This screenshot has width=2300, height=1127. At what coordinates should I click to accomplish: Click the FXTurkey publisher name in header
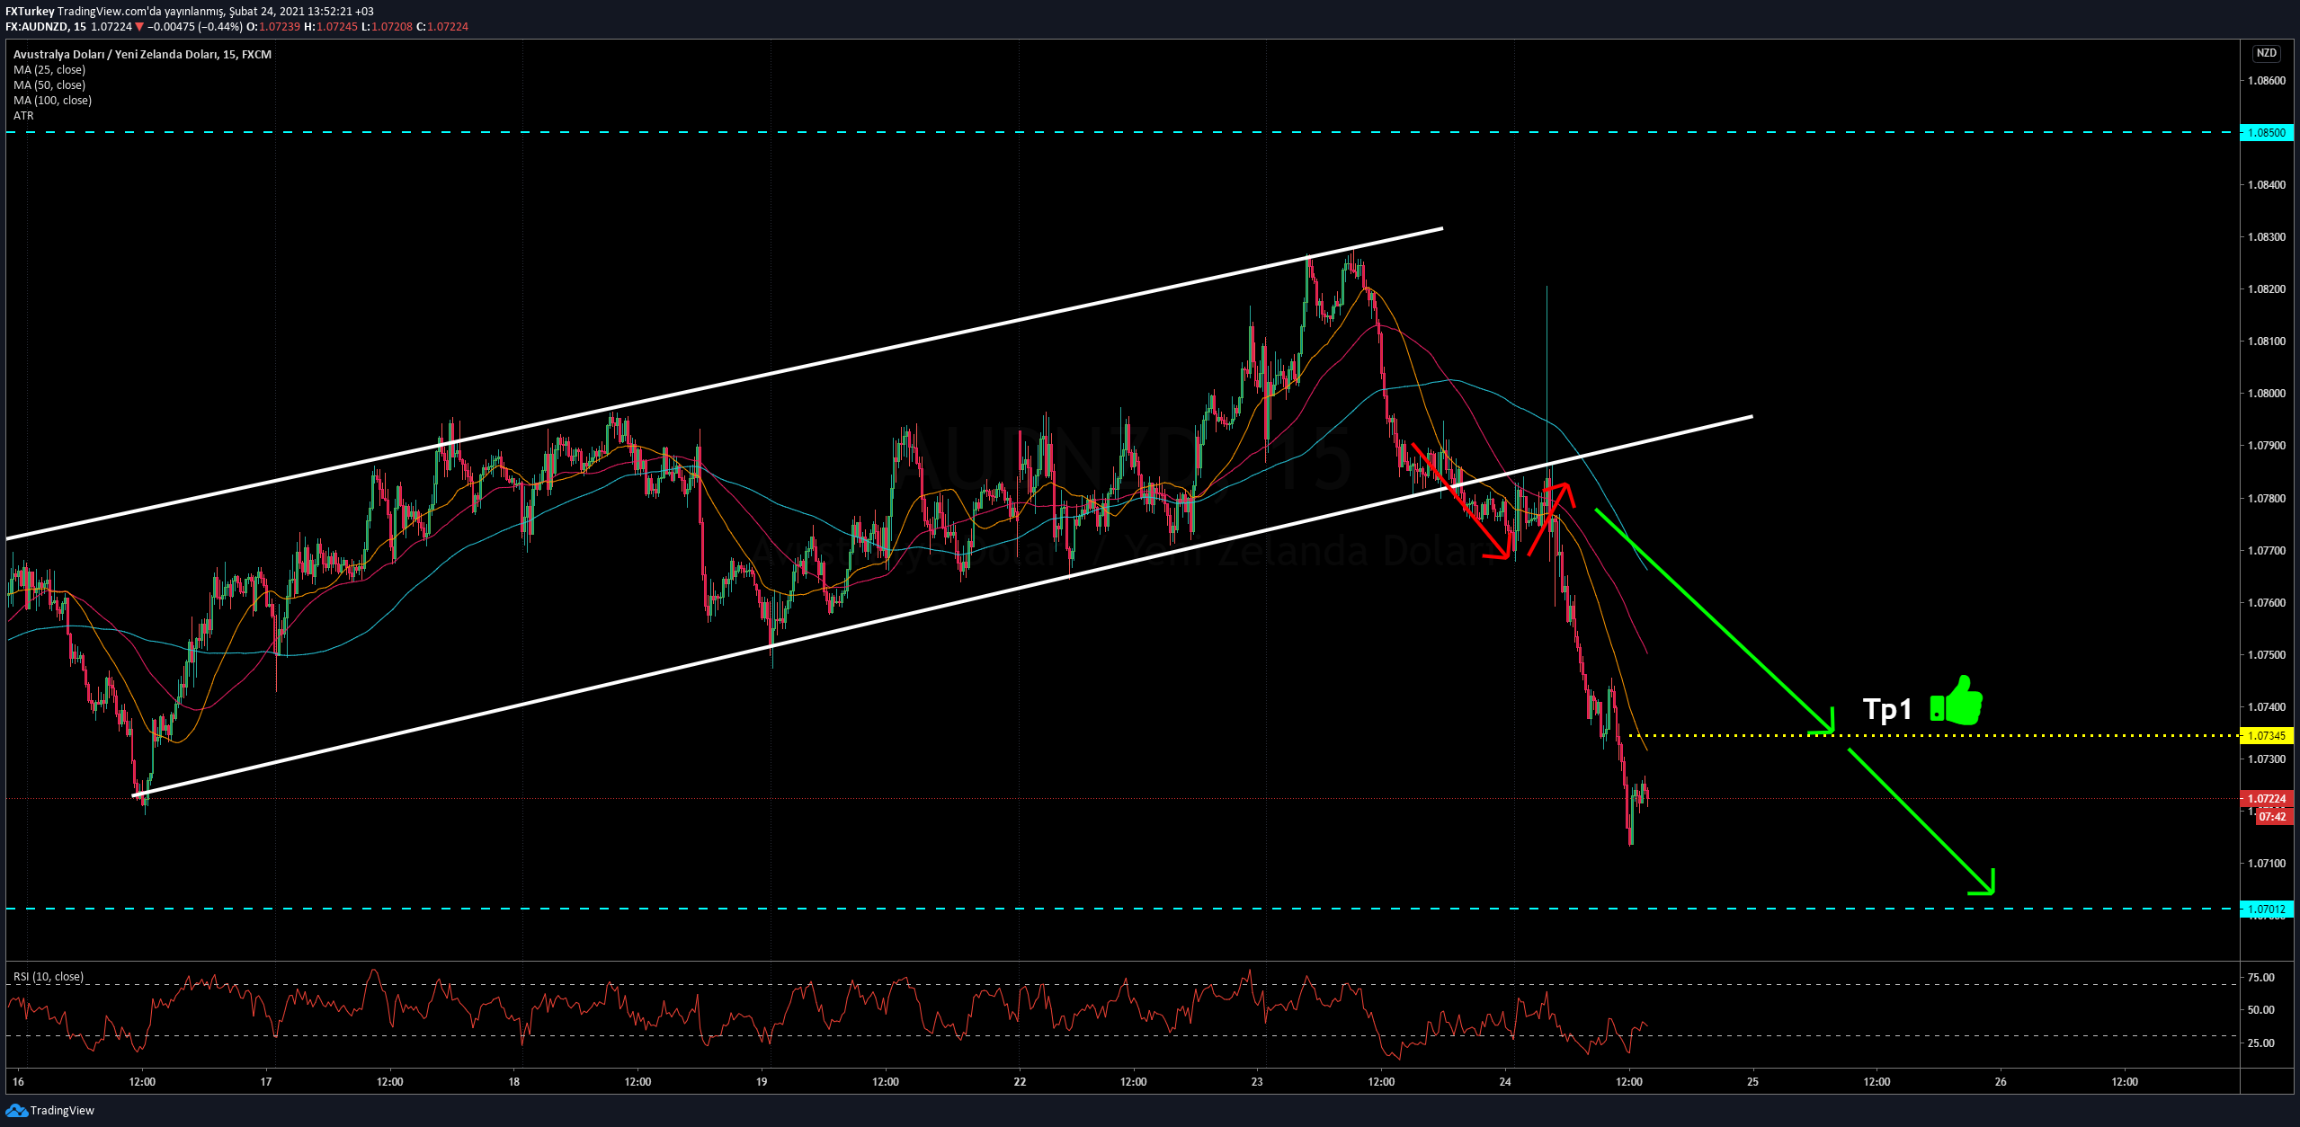[x=30, y=12]
